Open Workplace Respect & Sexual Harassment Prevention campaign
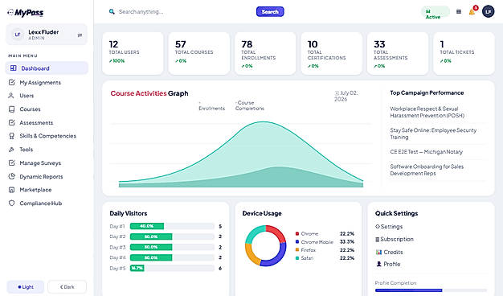This screenshot has height=296, width=503. point(427,112)
